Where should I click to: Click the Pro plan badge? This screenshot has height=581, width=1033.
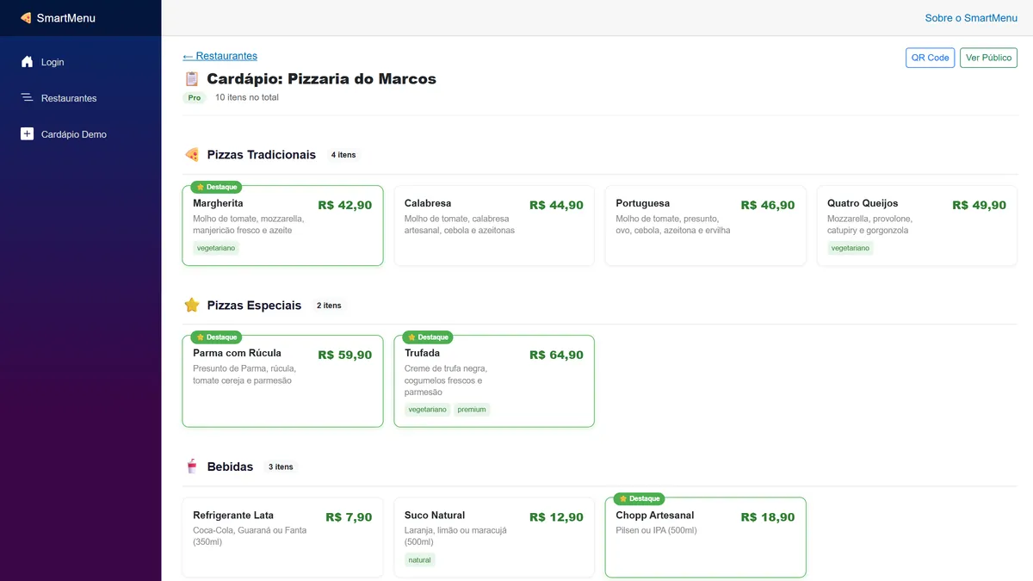(x=195, y=98)
